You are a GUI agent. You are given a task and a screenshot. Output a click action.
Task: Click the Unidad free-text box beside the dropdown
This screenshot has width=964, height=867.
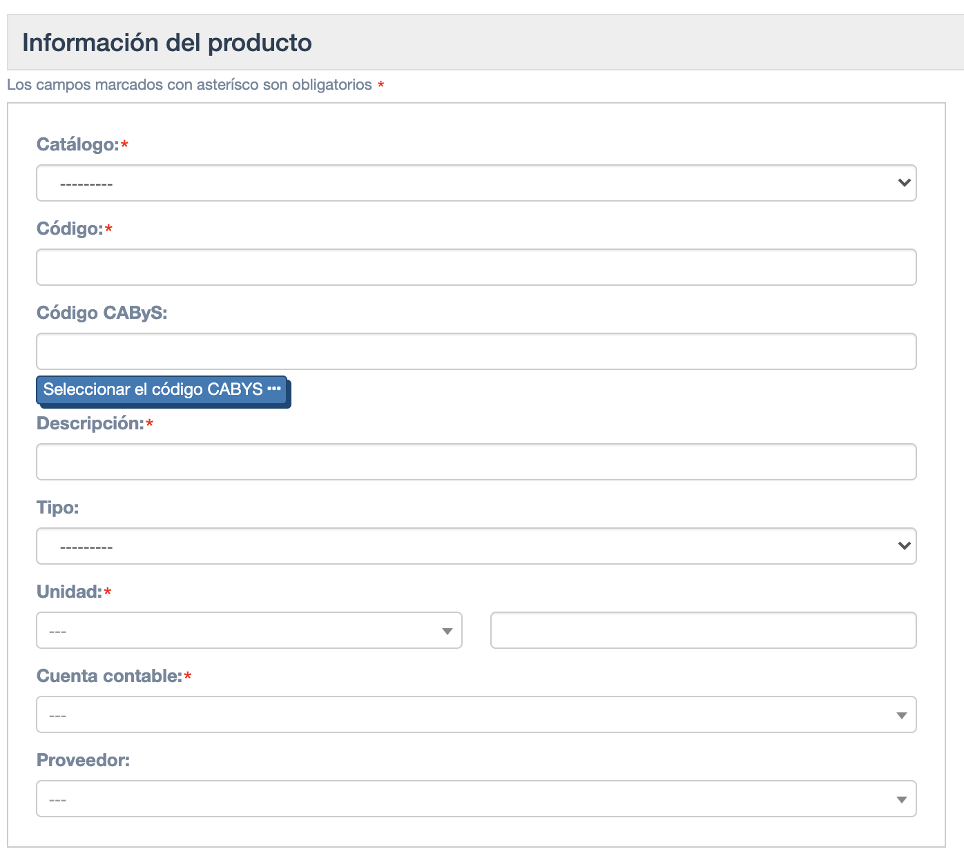(x=703, y=630)
